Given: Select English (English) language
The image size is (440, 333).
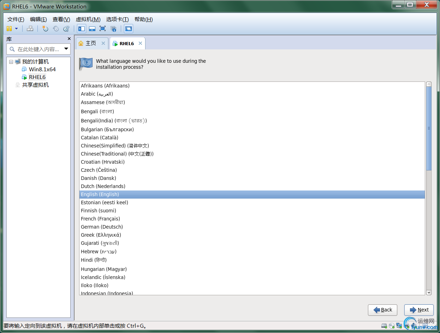Looking at the screenshot, I should point(252,194).
